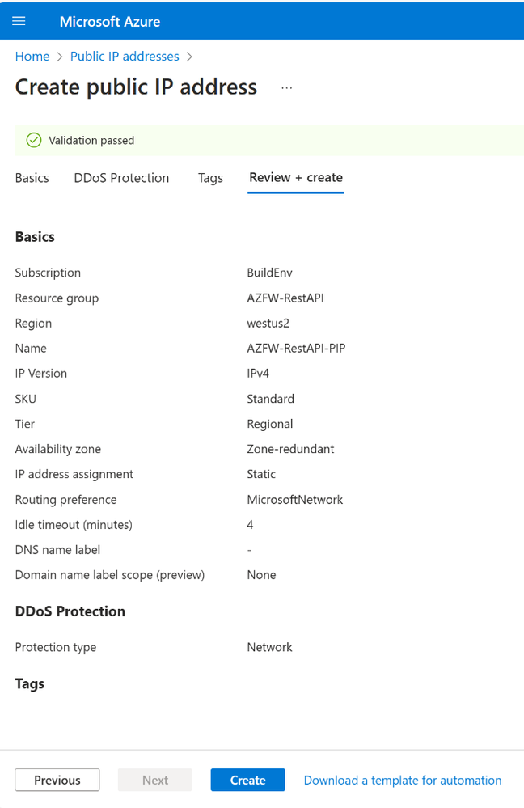The height and width of the screenshot is (808, 524).
Task: Open the Tags tab
Action: (210, 178)
